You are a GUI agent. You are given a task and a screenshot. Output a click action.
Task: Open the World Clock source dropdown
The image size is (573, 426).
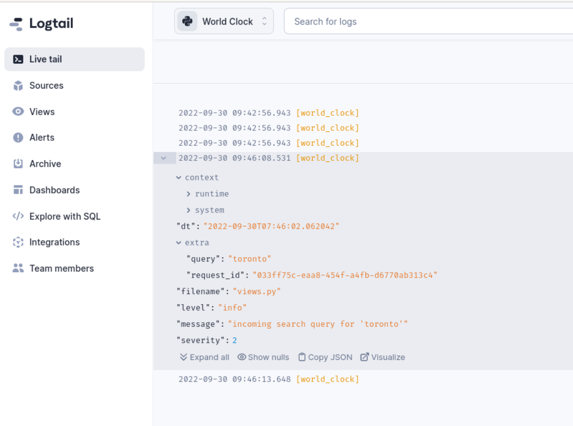click(x=224, y=22)
